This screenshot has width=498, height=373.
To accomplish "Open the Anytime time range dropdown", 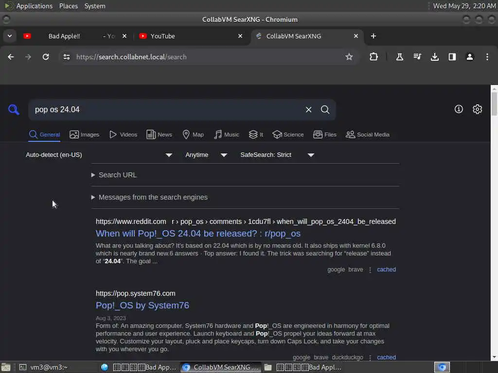I will coord(206,155).
